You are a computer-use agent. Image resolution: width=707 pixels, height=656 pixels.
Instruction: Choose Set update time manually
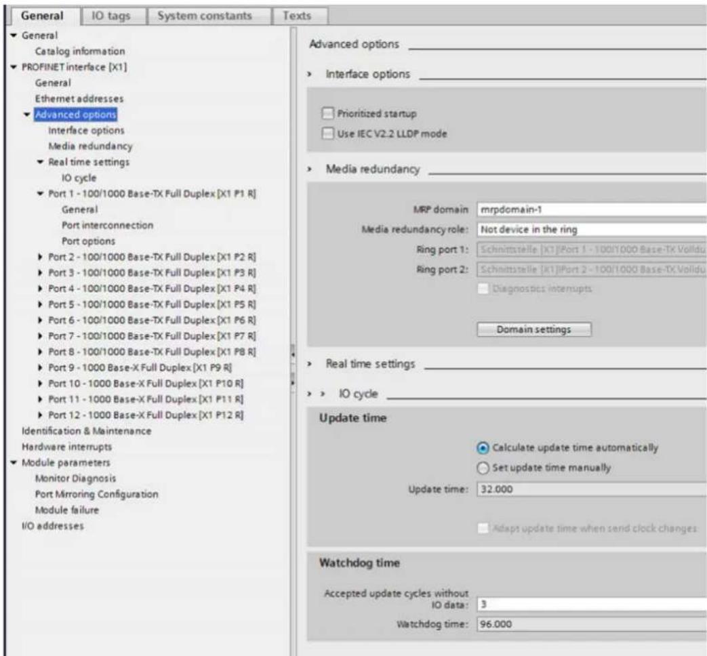(483, 468)
